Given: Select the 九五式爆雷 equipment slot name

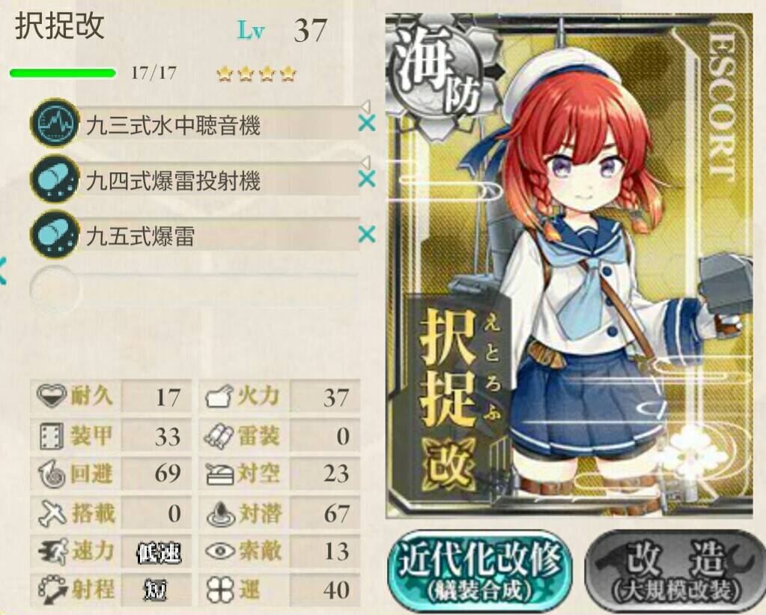Looking at the screenshot, I should [x=141, y=236].
